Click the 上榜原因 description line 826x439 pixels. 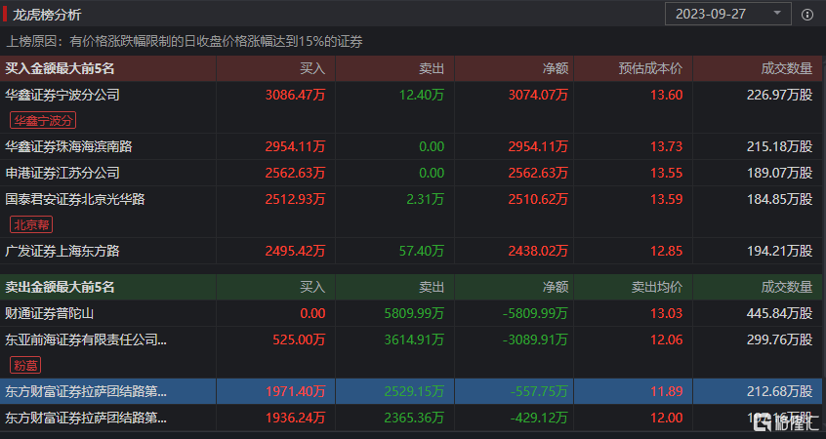(x=185, y=42)
